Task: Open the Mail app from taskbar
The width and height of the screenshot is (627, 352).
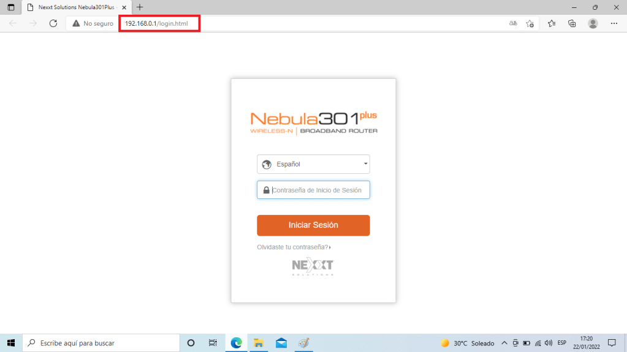Action: tap(281, 343)
